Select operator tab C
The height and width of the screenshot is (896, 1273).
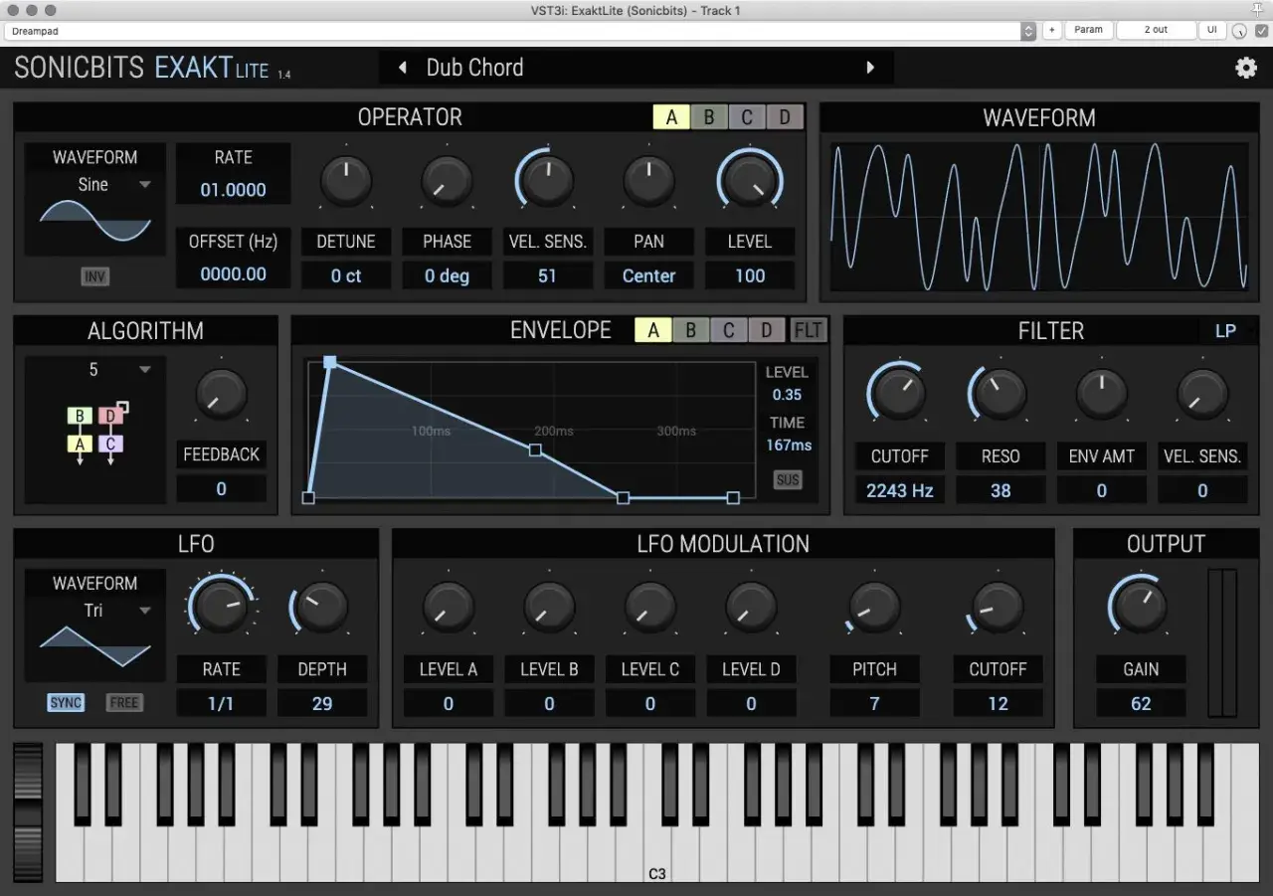coord(747,117)
